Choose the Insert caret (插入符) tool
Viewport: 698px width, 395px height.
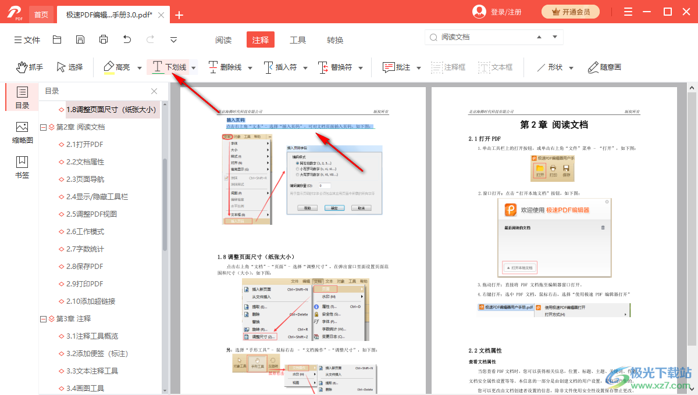coord(280,67)
